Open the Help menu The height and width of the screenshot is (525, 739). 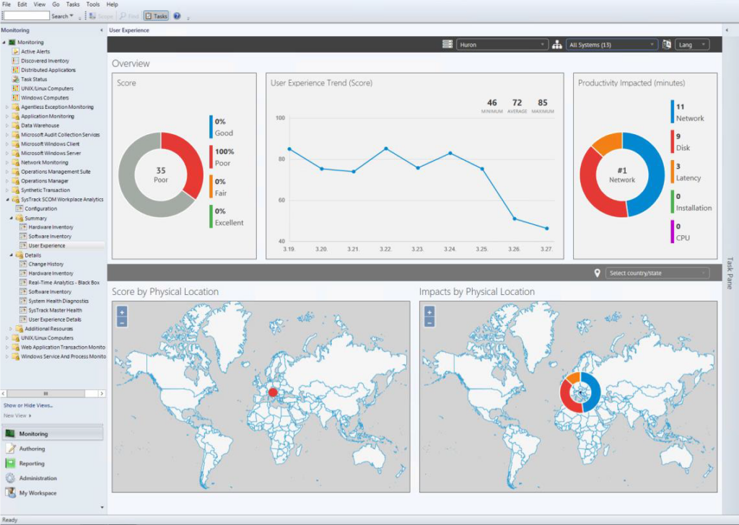tap(112, 4)
